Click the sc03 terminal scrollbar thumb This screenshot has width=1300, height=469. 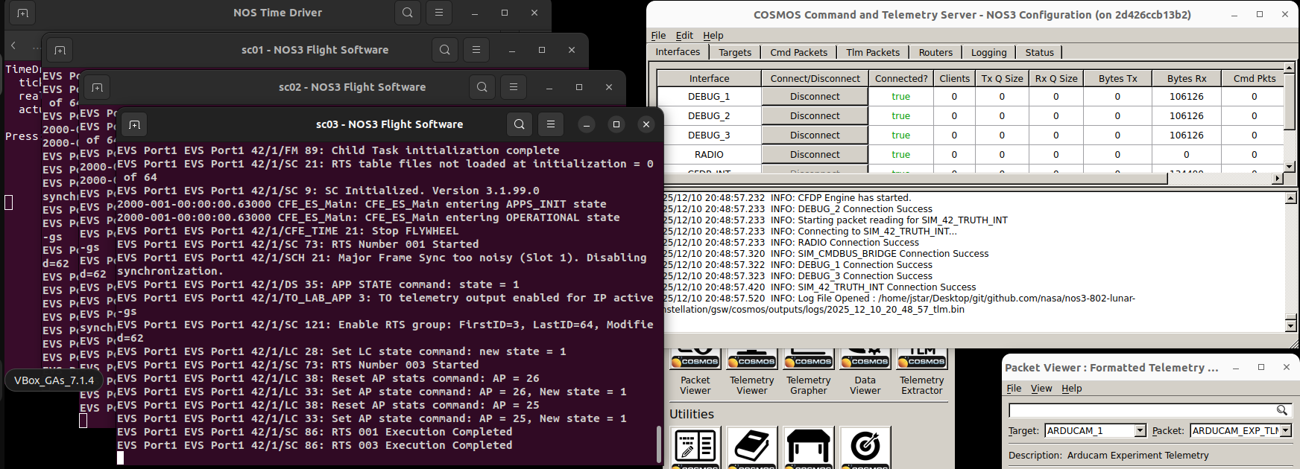(658, 444)
